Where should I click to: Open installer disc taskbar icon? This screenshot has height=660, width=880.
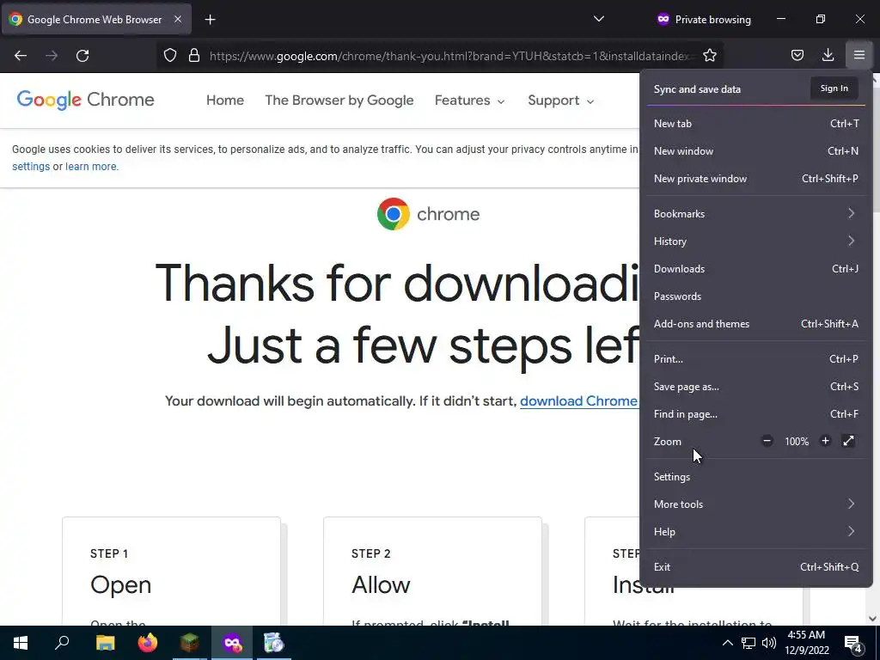click(x=274, y=643)
